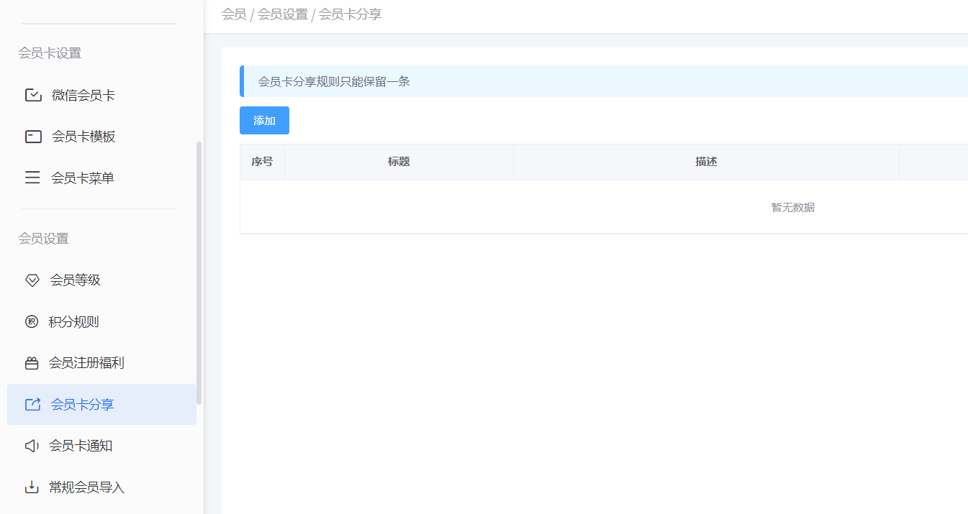Click the 积分规则 circle icon
The image size is (968, 514).
click(x=32, y=321)
